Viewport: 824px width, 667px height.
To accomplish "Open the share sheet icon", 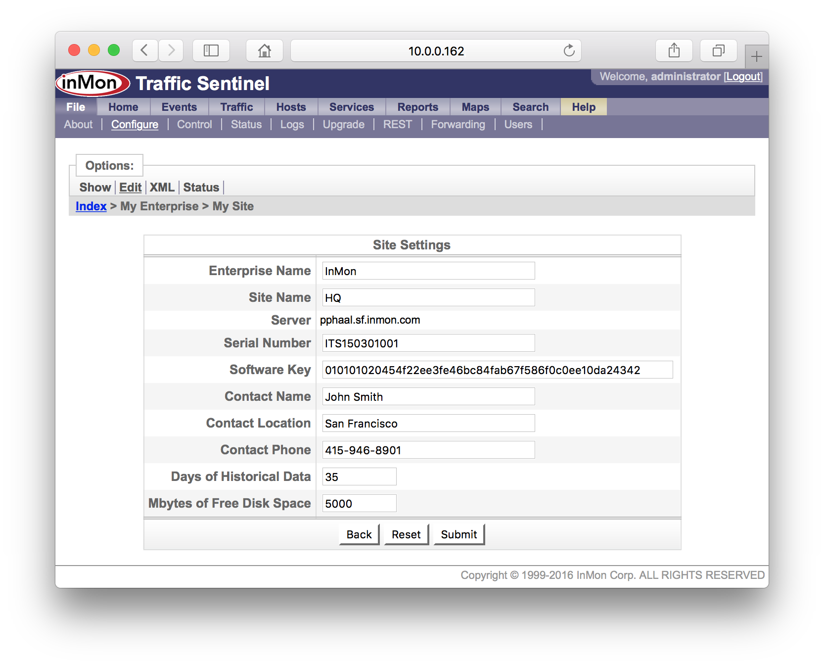I will point(674,50).
